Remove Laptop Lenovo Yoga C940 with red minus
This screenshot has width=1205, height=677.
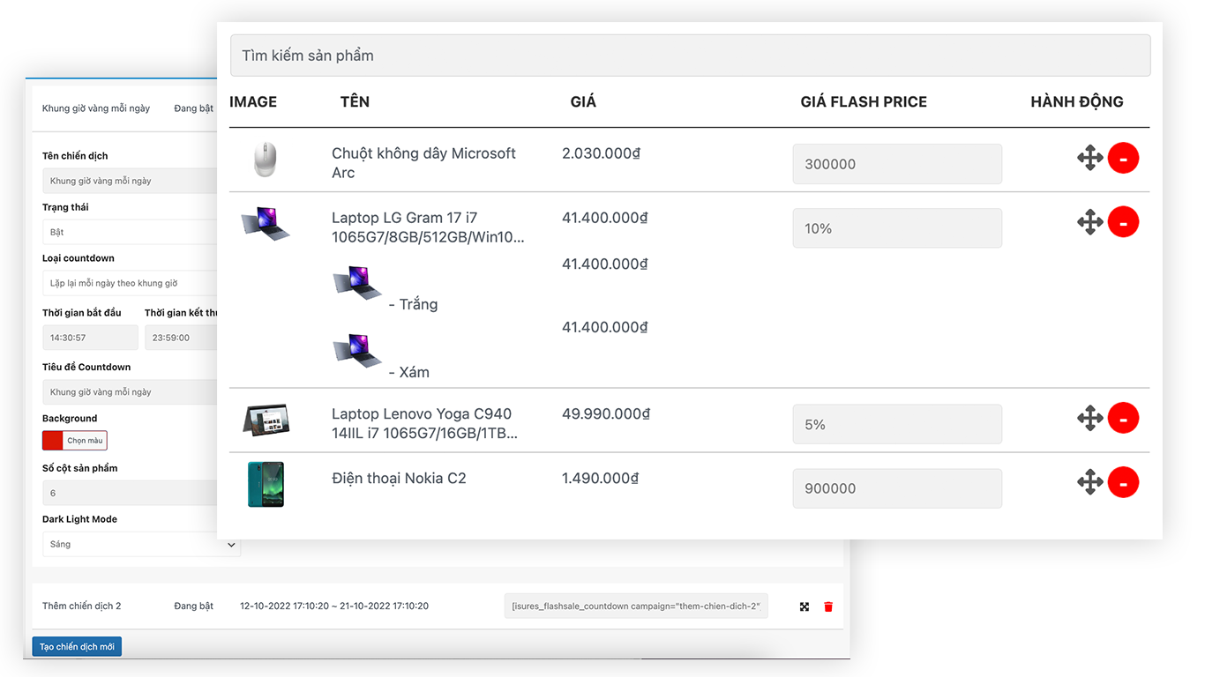1123,418
